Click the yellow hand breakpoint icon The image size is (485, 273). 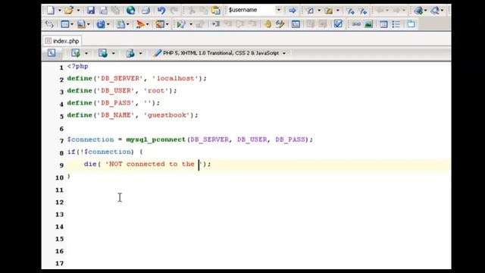coord(268,24)
